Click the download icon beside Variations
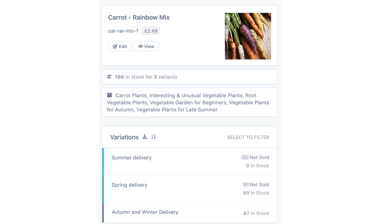Screen dimensions: 380x224 click(144, 137)
